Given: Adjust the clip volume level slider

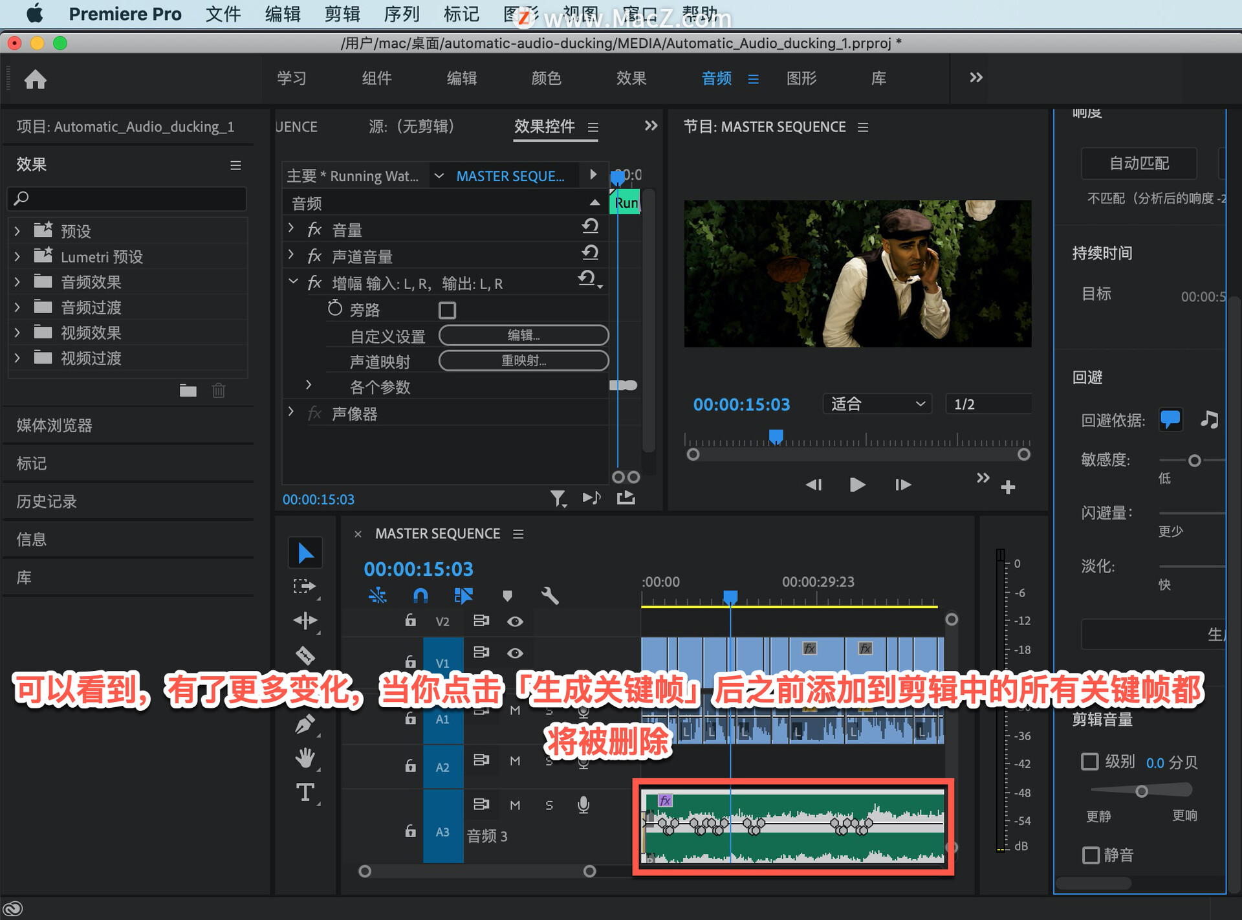Looking at the screenshot, I should click(1142, 791).
